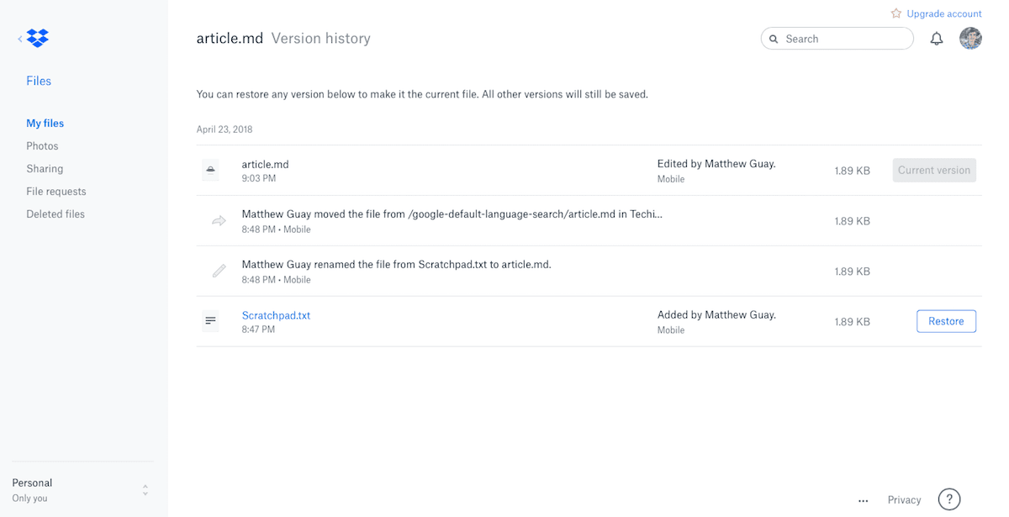The height and width of the screenshot is (517, 1009).
Task: Click the moved-file arrow icon
Action: pyautogui.click(x=219, y=221)
